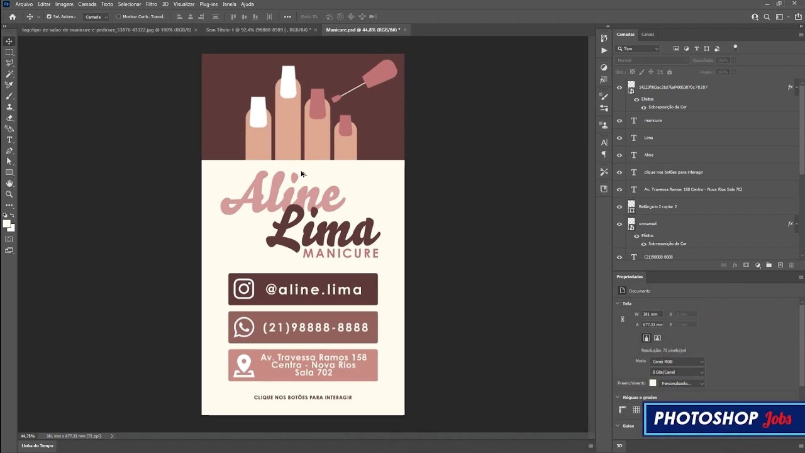Select the Brush tool
Screen dimensions: 805x453
(9, 96)
